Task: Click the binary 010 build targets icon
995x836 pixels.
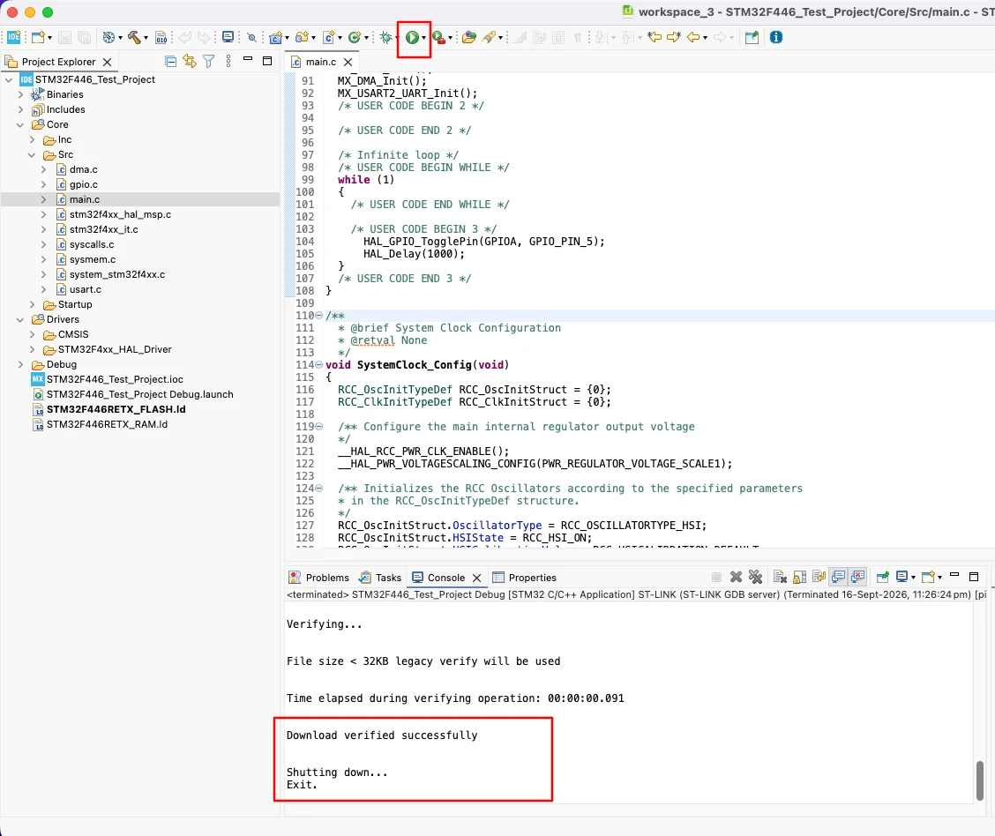Action: pos(161,37)
